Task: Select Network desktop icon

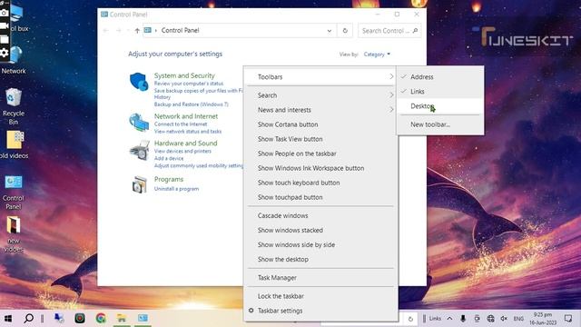Action: (x=14, y=59)
